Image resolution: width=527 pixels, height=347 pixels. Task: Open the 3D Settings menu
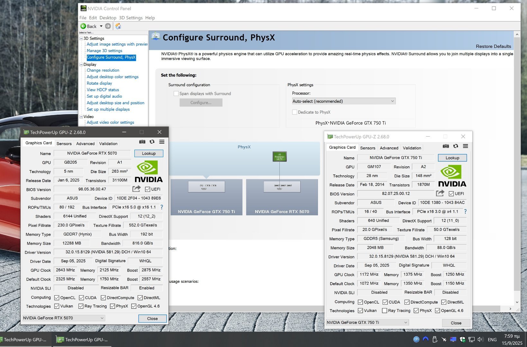pos(131,18)
